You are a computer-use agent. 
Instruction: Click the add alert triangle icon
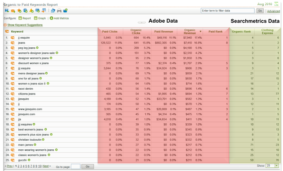(x=32, y=11)
